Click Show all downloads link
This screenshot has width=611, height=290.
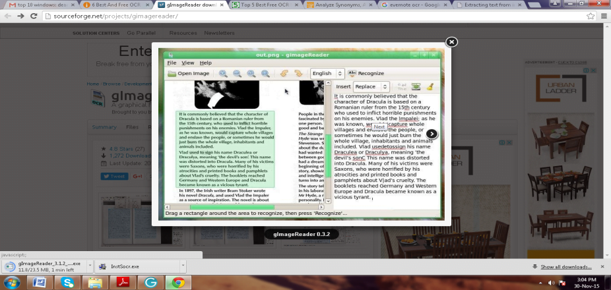[x=565, y=267]
